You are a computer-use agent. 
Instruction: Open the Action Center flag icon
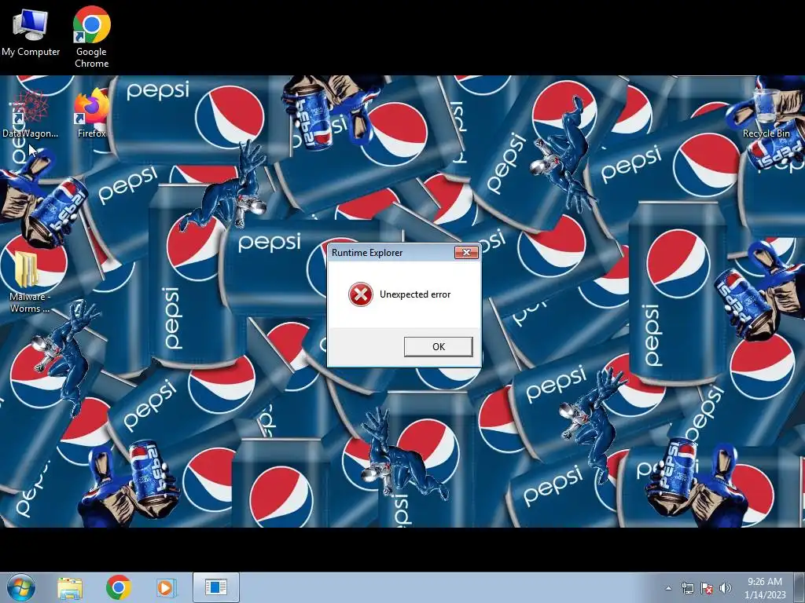click(x=707, y=588)
